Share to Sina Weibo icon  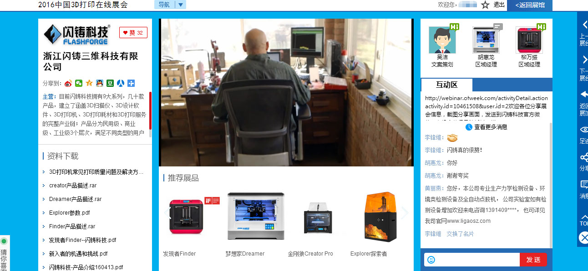pos(68,83)
